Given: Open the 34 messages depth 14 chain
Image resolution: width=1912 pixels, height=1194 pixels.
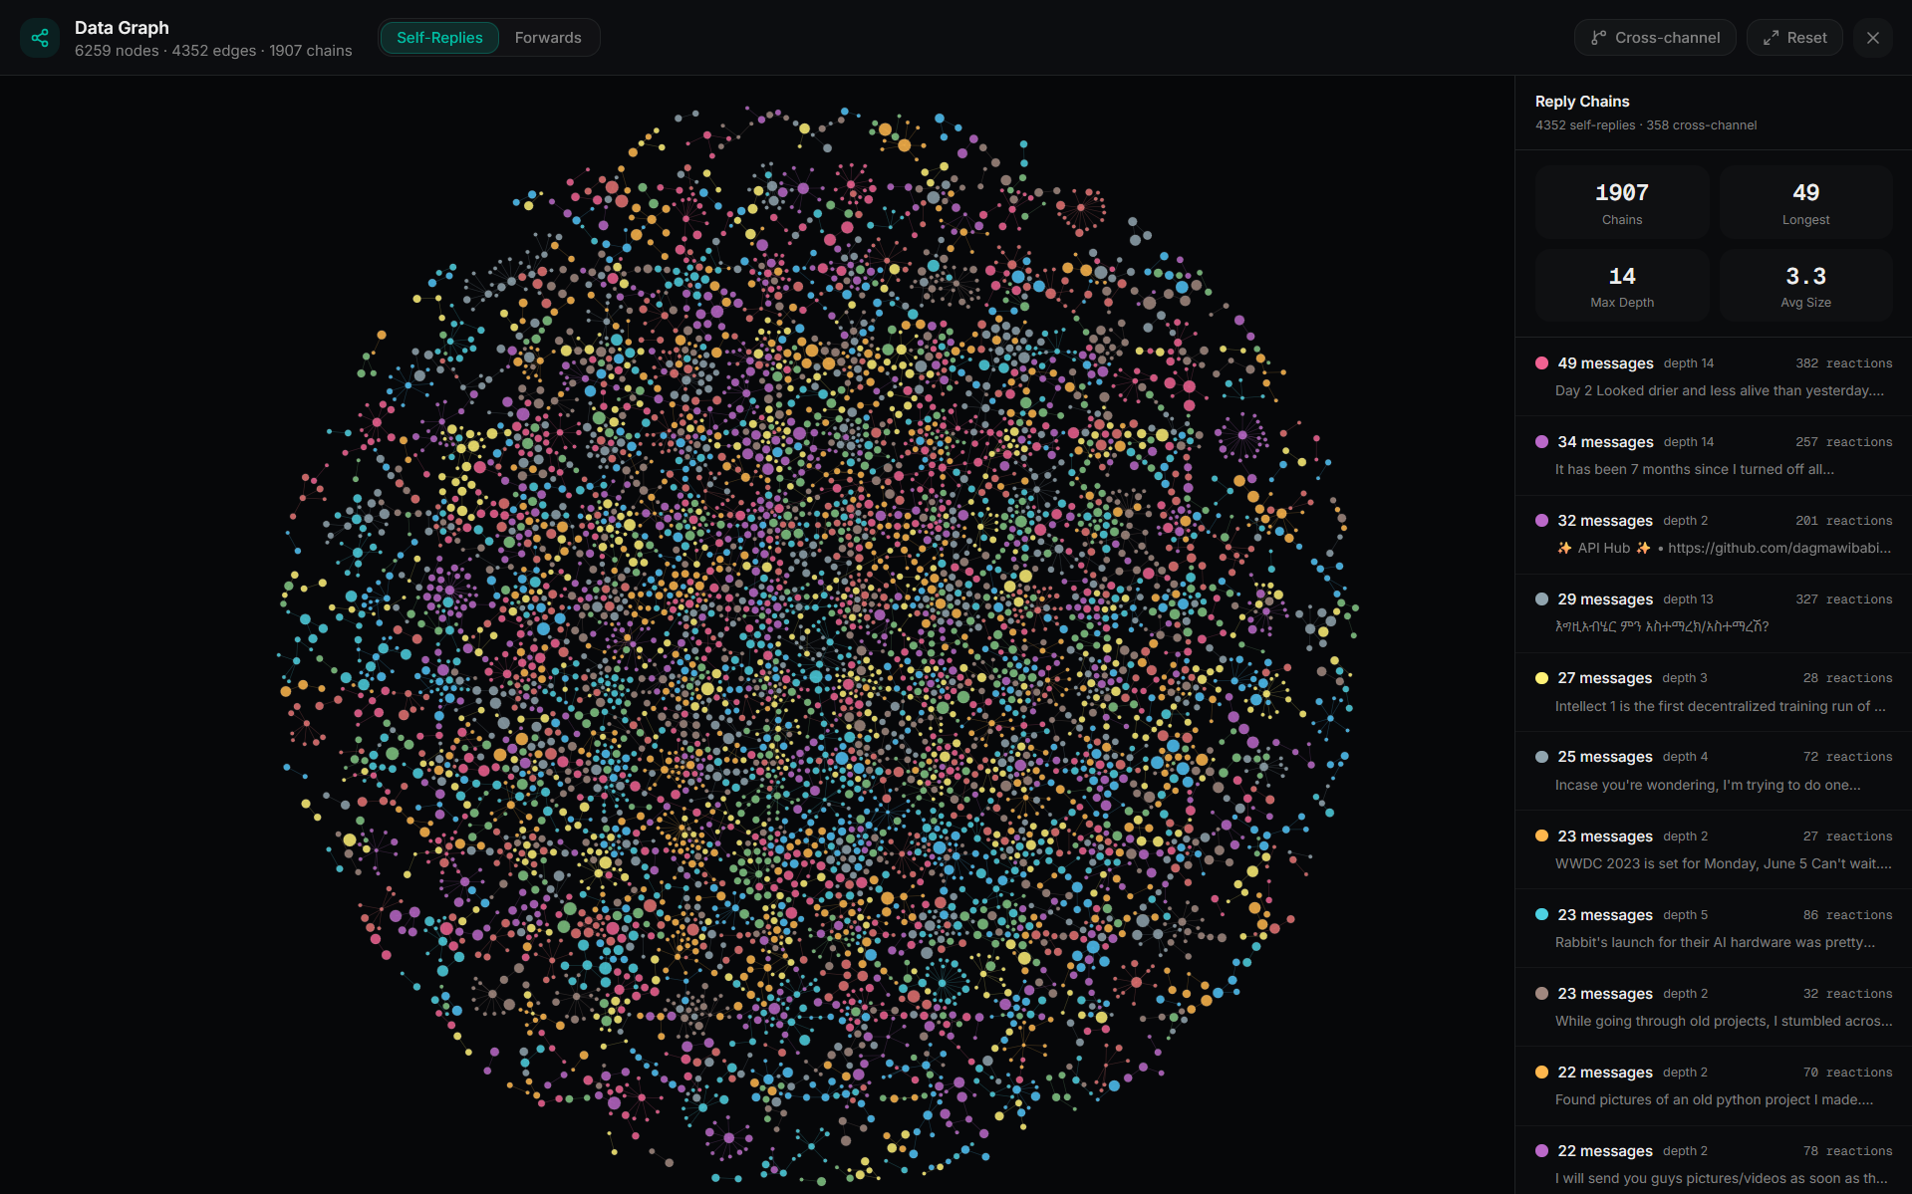Looking at the screenshot, I should [1713, 455].
